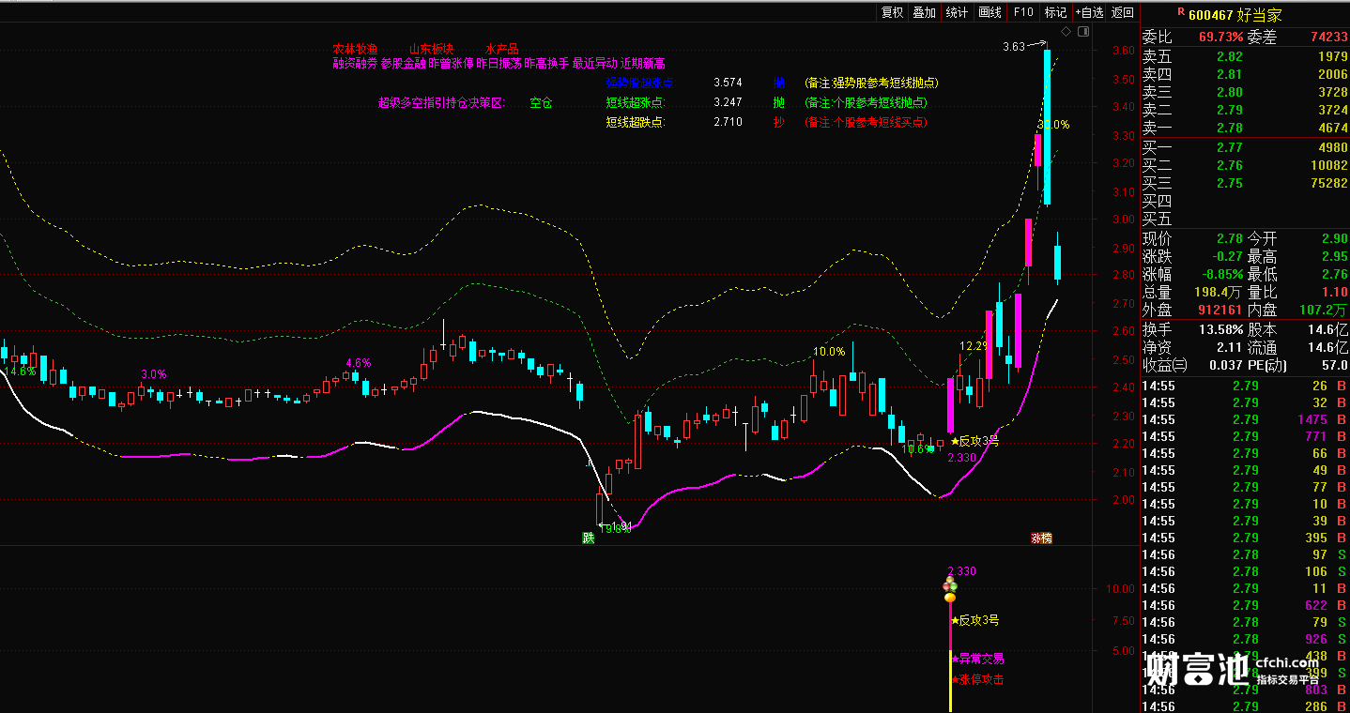Click the 外盘 value 912161
This screenshot has height=713, width=1350.
pos(1219,311)
